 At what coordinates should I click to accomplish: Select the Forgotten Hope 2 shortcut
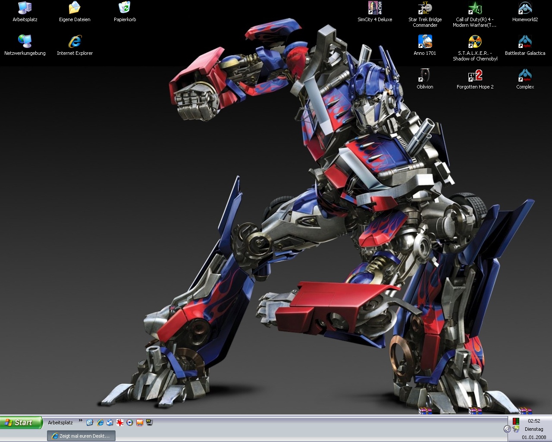tap(475, 79)
